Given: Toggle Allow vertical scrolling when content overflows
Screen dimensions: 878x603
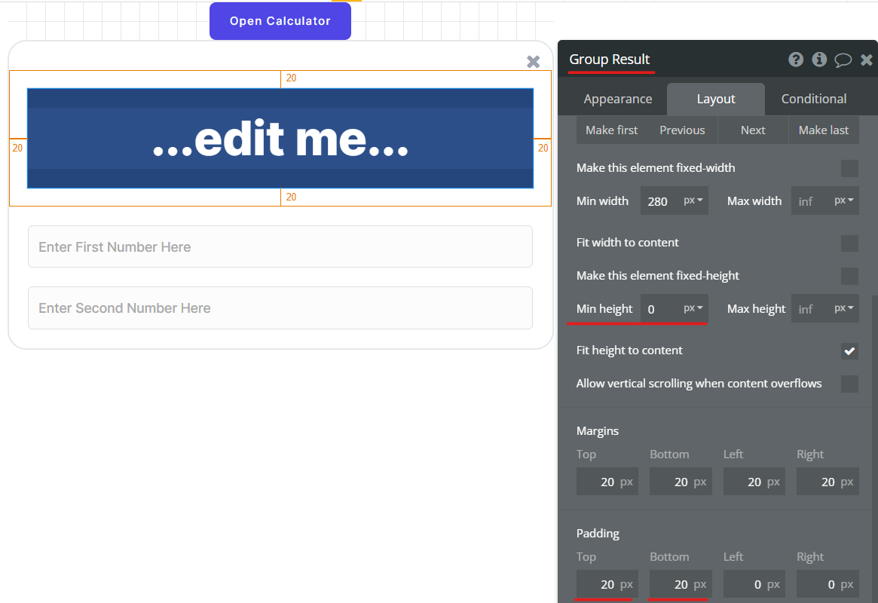Looking at the screenshot, I should tap(849, 384).
